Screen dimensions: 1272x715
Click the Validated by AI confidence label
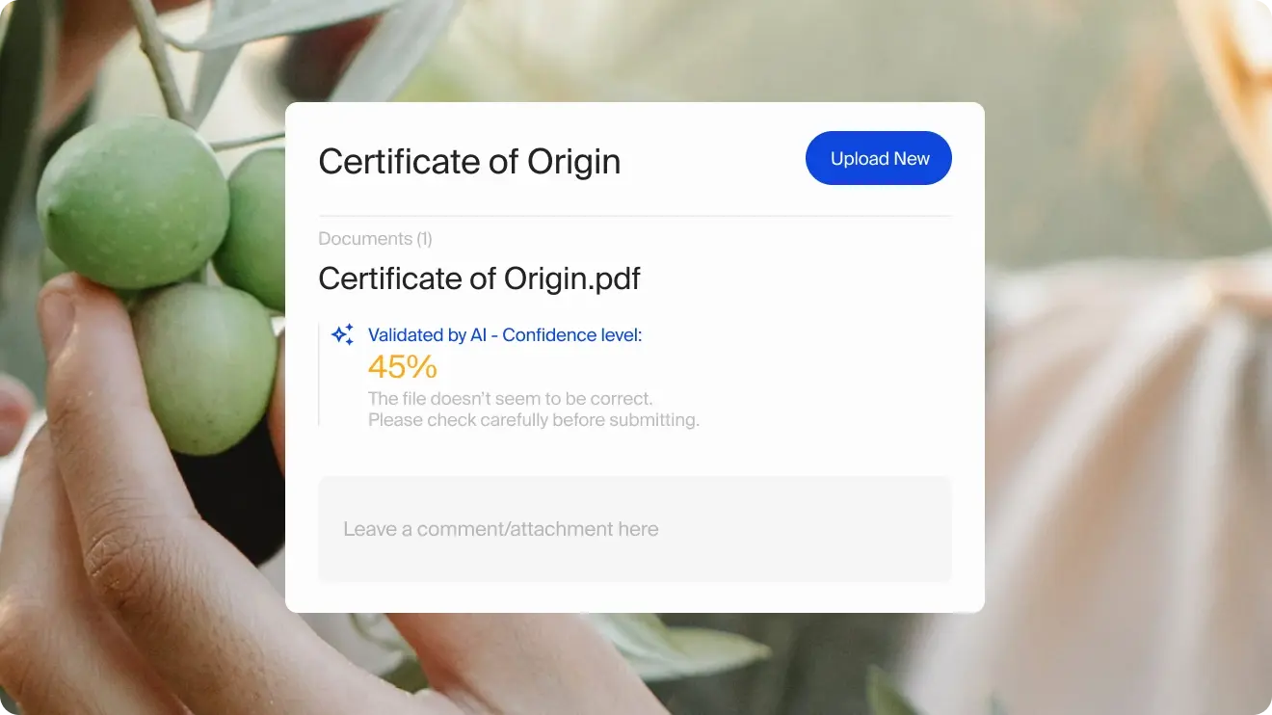pyautogui.click(x=505, y=335)
